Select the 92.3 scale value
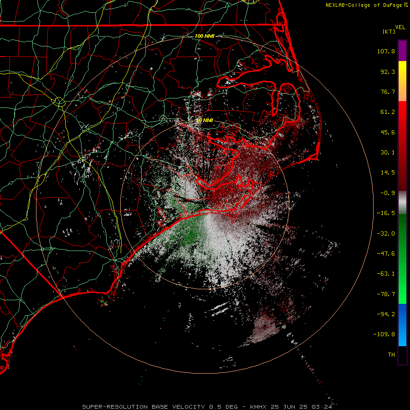 coord(388,72)
